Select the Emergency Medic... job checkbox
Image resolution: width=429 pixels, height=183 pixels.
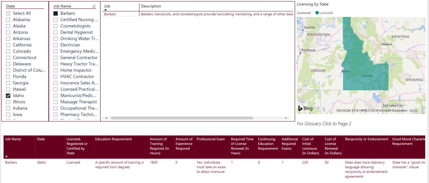tap(55, 51)
